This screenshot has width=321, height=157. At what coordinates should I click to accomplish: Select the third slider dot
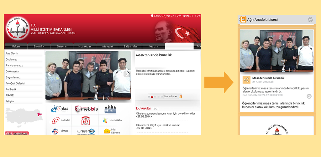tap(155, 97)
